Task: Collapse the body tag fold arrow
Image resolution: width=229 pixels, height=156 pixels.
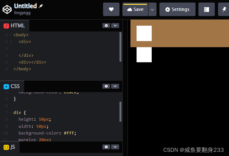Action: pos(11,35)
